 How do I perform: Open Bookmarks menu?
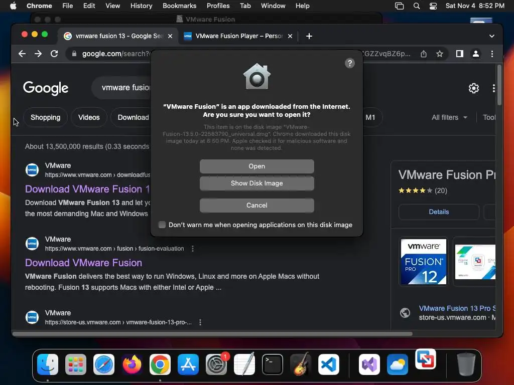pos(179,6)
